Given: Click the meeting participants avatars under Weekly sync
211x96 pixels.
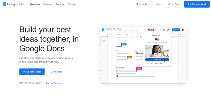Looking at the screenshot, I should (157, 39).
